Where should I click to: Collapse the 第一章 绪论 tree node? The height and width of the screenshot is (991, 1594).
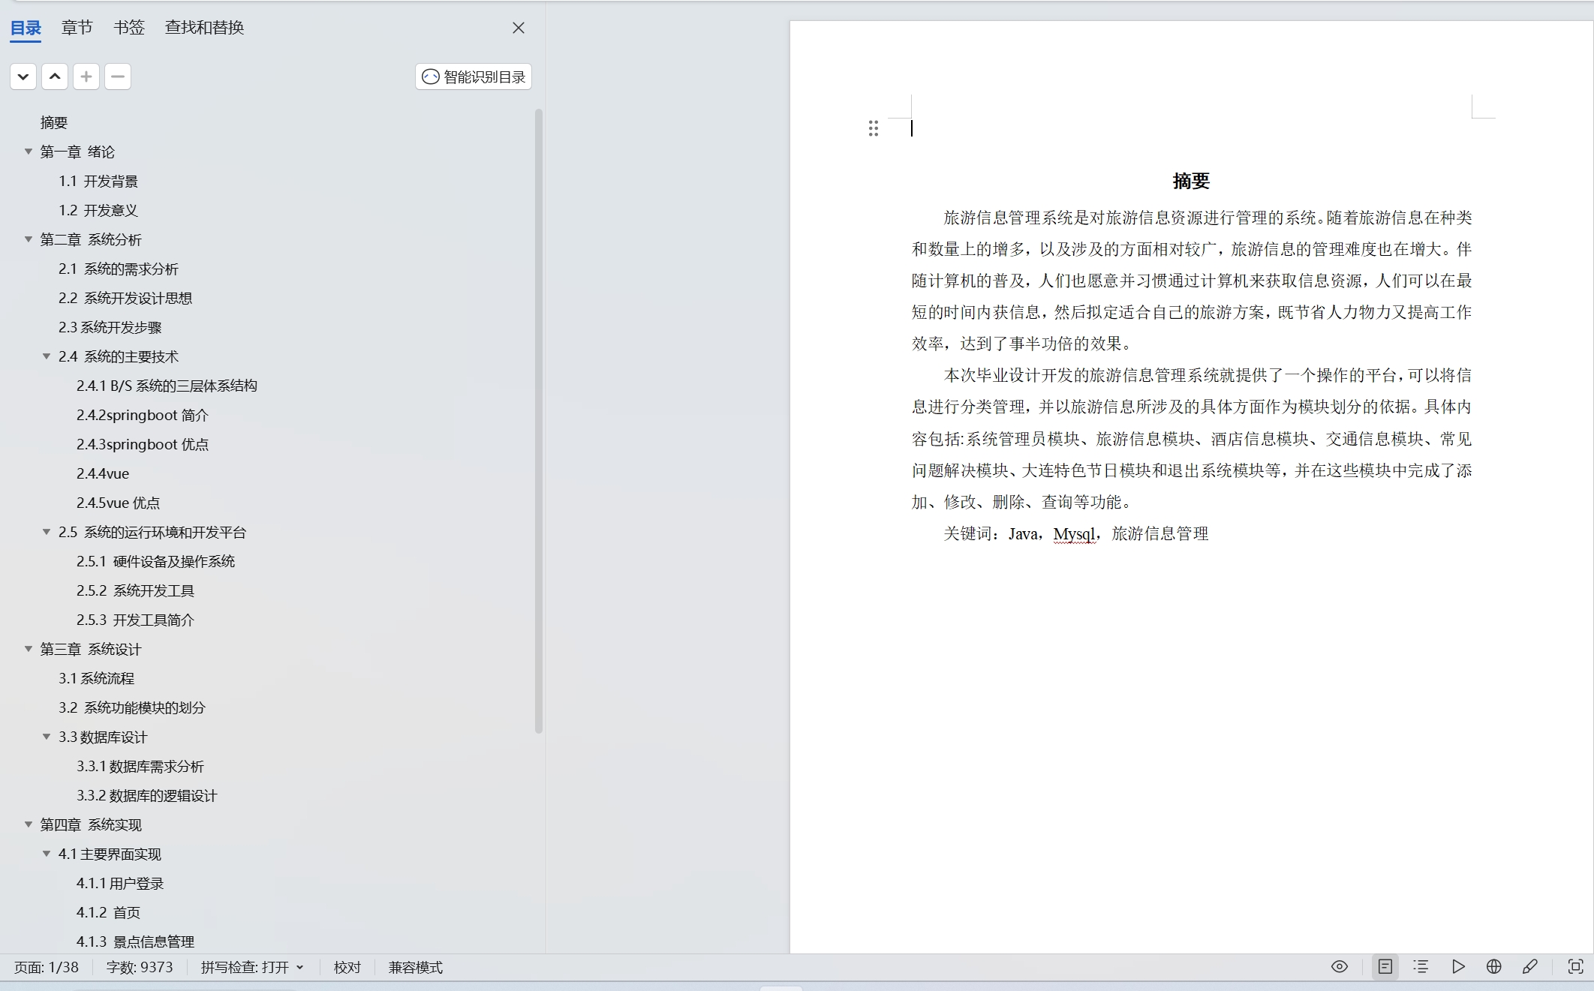pyautogui.click(x=29, y=152)
